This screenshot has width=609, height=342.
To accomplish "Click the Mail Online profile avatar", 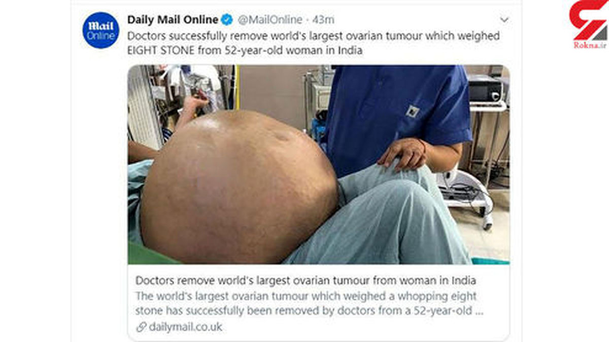I will 100,30.
